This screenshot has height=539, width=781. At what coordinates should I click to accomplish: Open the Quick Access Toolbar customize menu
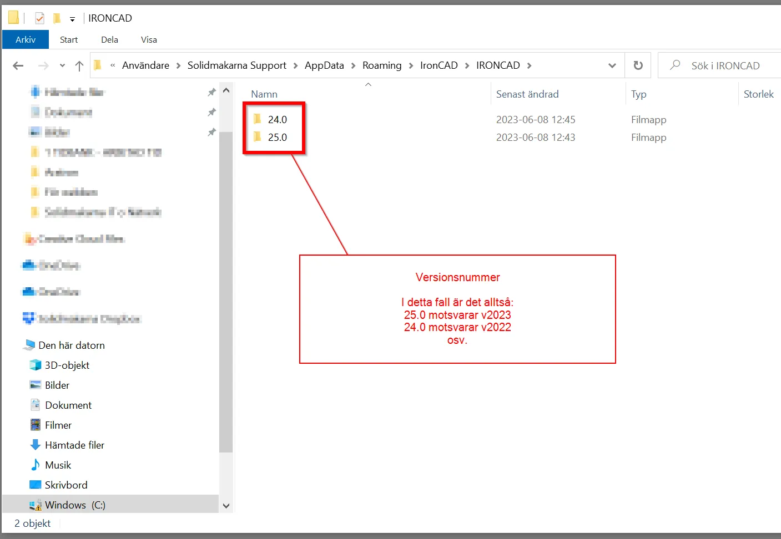(73, 18)
